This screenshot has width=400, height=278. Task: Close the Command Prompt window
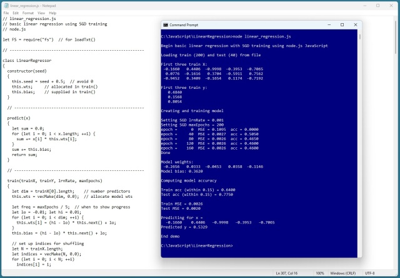[356, 25]
